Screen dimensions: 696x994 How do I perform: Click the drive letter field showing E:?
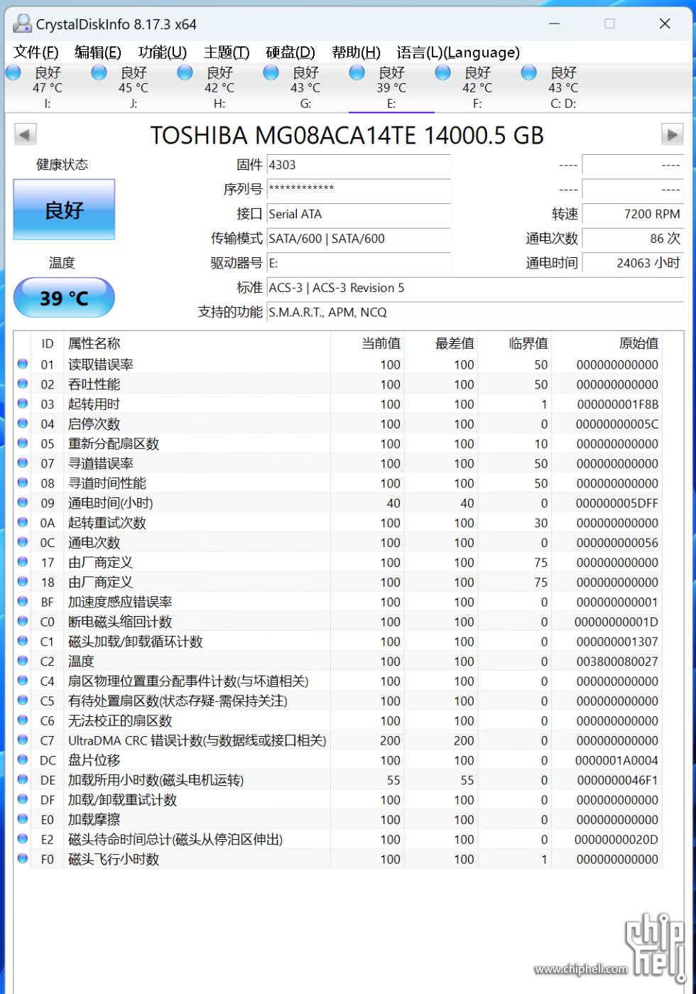tap(359, 263)
